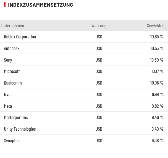Click the Unity Technologies company name
168x158 pixels.
(x=20, y=129)
